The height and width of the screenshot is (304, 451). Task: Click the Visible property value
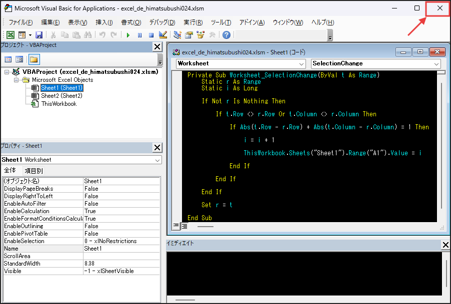121,271
